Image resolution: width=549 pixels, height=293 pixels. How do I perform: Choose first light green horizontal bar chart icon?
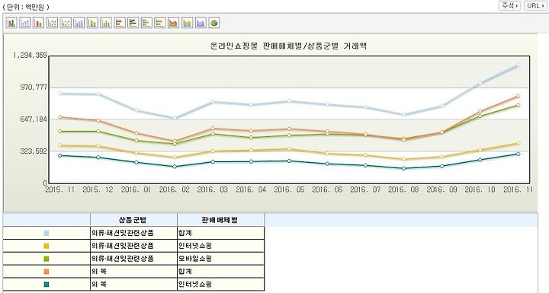tap(146, 23)
